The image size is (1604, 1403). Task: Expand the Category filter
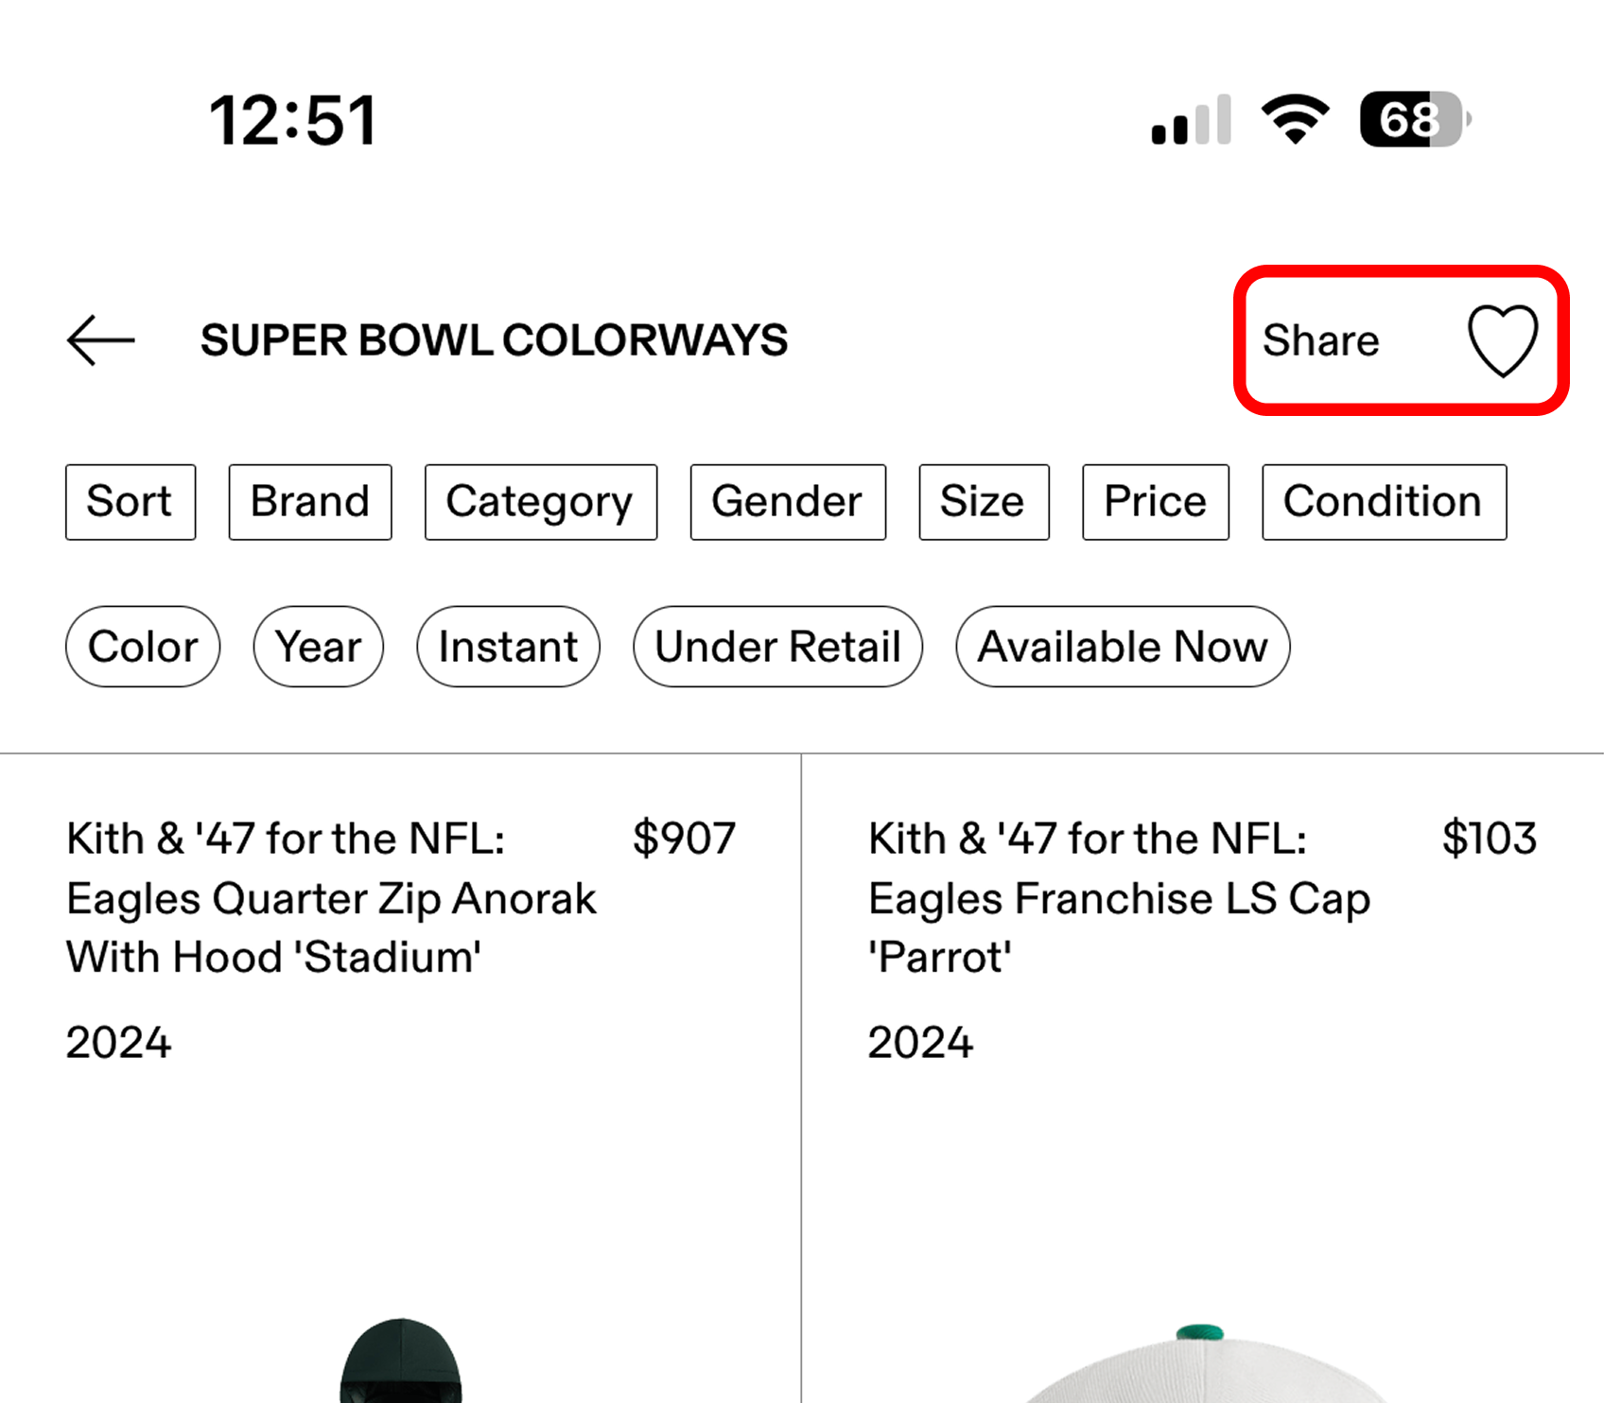pyautogui.click(x=541, y=502)
